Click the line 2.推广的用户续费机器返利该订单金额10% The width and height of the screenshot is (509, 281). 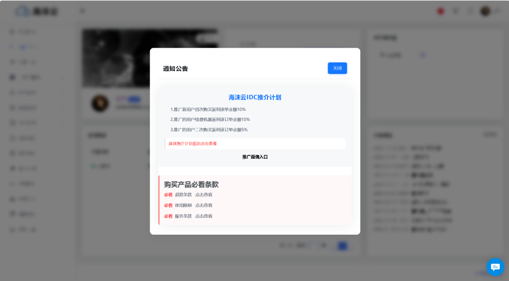tap(210, 119)
